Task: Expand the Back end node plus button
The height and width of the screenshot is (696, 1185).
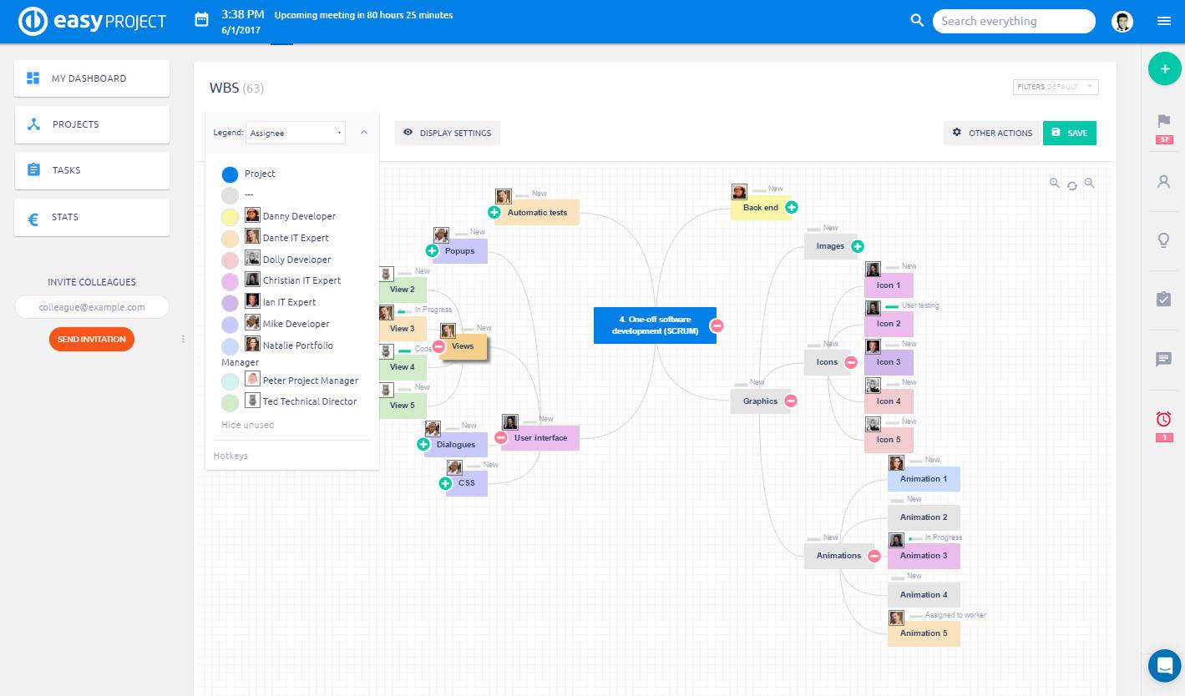Action: click(x=792, y=207)
